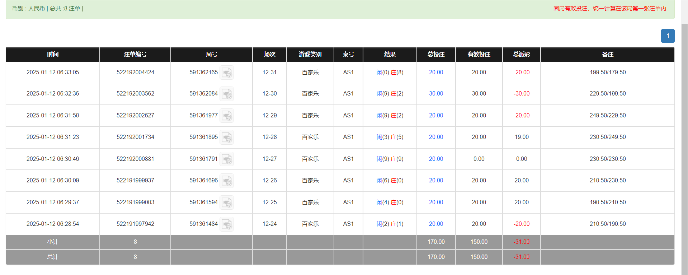This screenshot has height=275, width=688.
Task: Click result 闲(0) 庄(8) link
Action: [x=390, y=73]
